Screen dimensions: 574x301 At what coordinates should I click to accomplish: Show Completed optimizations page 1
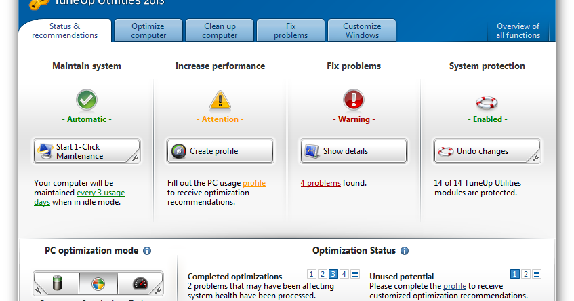(312, 274)
